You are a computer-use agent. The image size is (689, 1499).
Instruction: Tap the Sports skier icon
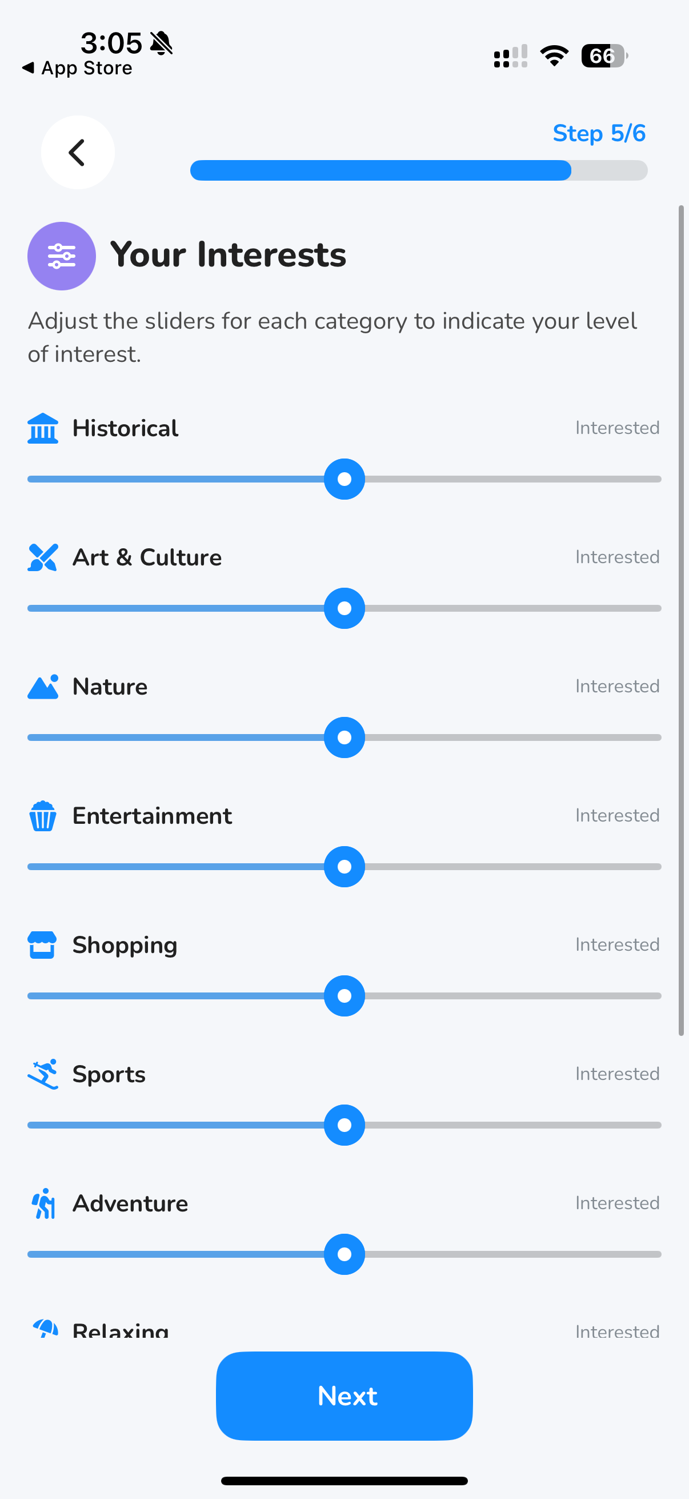(x=43, y=1074)
